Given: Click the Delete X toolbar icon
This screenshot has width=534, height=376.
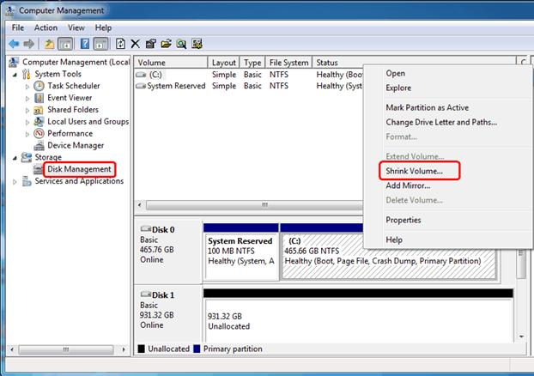Looking at the screenshot, I should point(135,44).
